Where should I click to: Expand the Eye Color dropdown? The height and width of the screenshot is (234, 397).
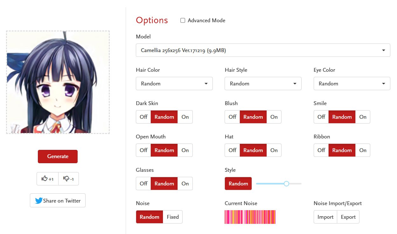coord(352,84)
